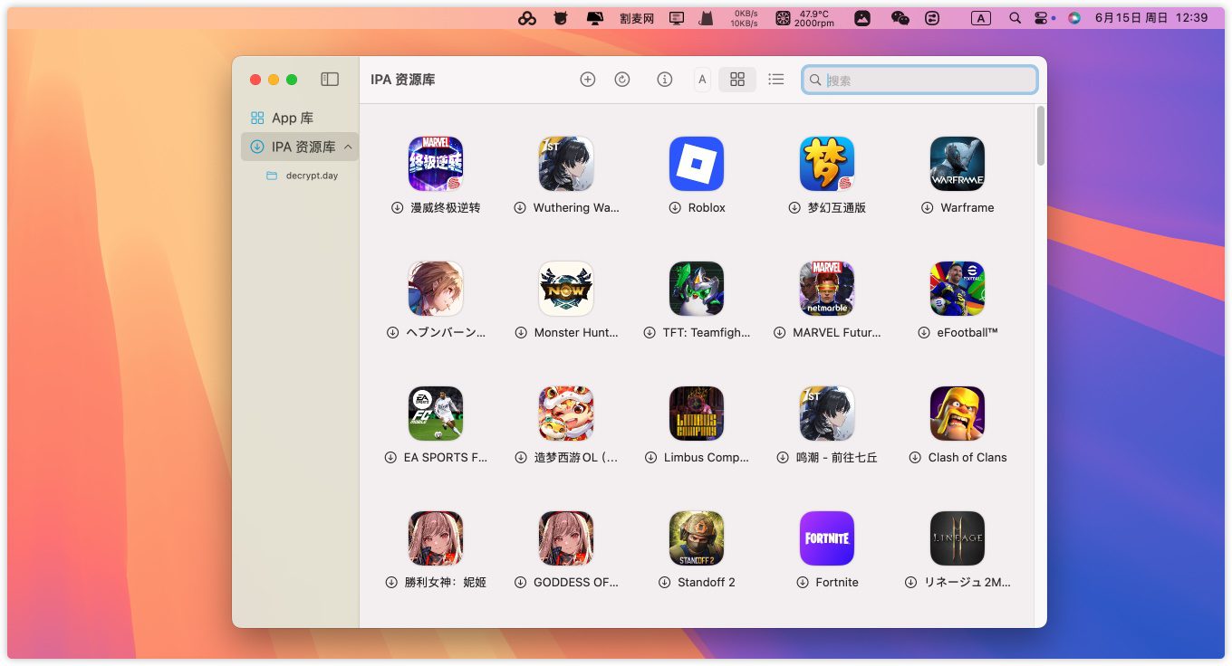Open the TFT: Teamfight app icon
The height and width of the screenshot is (666, 1232).
[697, 289]
